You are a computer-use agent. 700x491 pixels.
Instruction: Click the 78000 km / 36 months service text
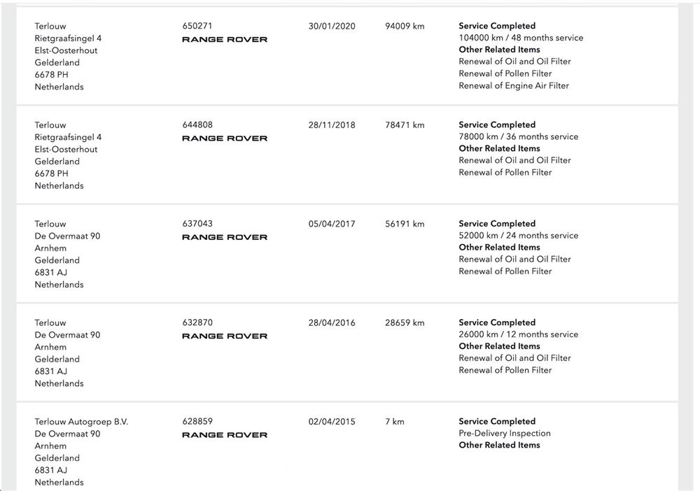518,137
